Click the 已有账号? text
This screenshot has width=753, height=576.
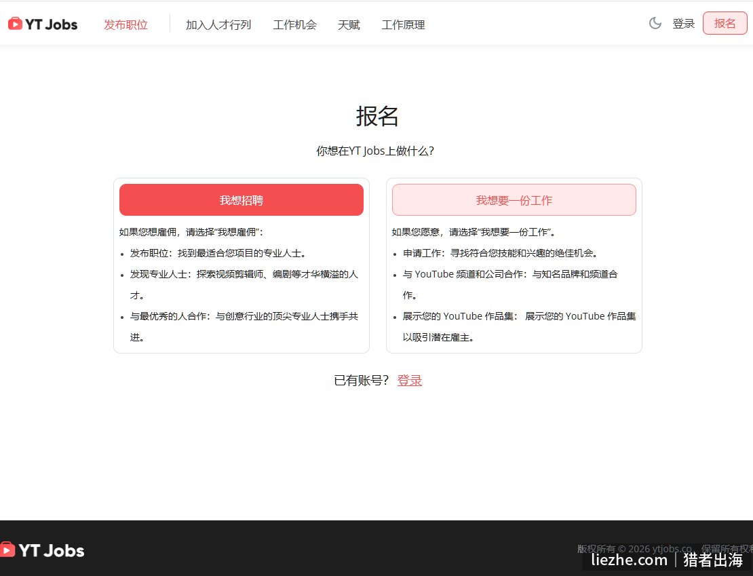click(361, 381)
